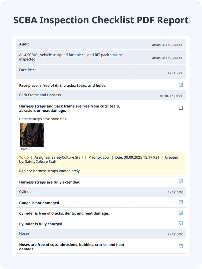Open the "Replace harness straps immediately" action
The image size is (202, 269).
pos(49,171)
